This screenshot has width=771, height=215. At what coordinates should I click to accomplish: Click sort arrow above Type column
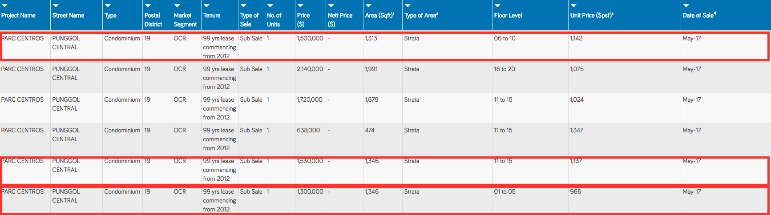108,6
